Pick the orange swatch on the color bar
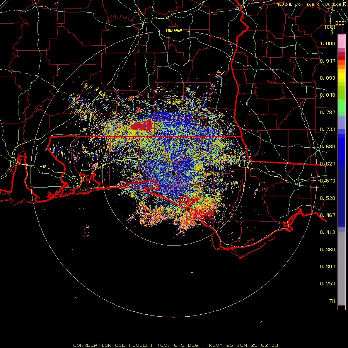This screenshot has width=348, height=348. coord(341,67)
